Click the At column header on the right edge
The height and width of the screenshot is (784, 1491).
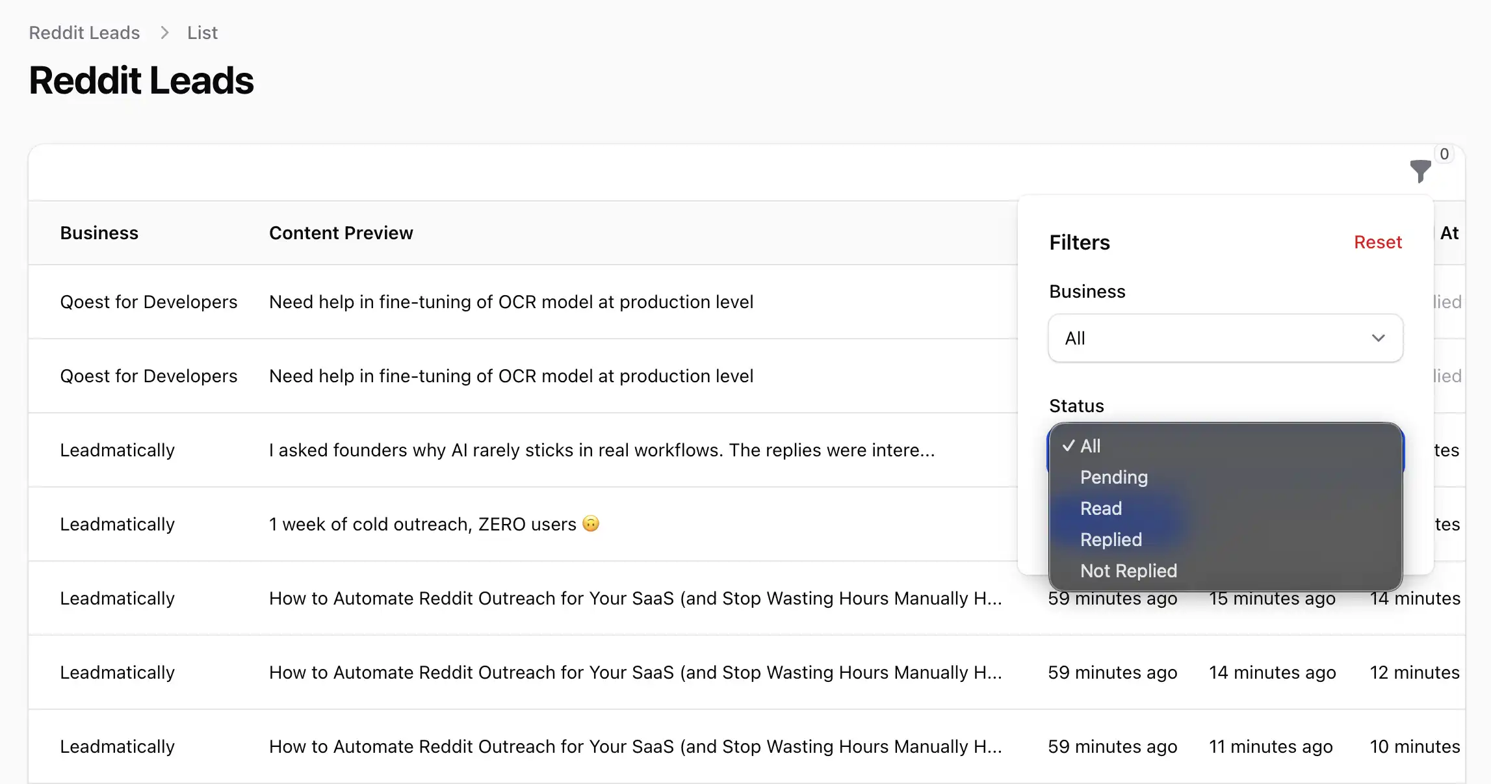point(1449,233)
